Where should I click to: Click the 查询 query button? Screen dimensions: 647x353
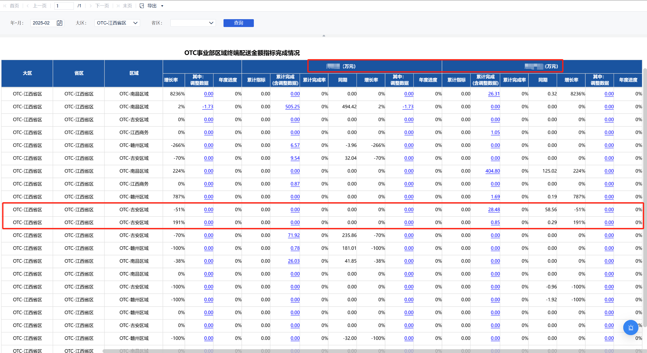click(x=238, y=23)
